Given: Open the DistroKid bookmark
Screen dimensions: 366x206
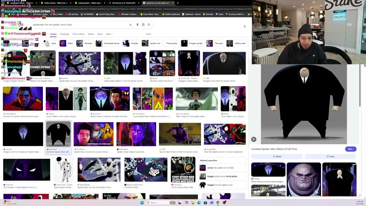Looking at the screenshot, I should [x=208, y=14].
